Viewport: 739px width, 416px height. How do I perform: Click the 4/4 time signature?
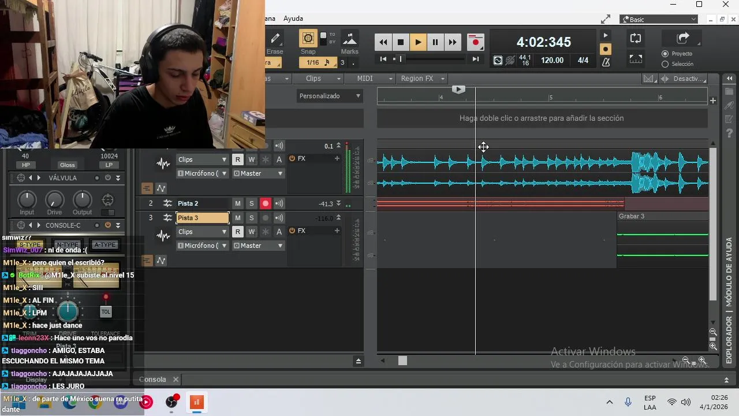point(583,60)
